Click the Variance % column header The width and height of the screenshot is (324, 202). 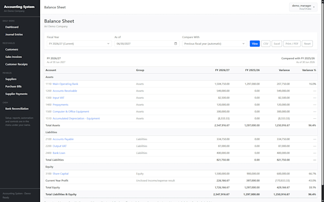pos(309,70)
